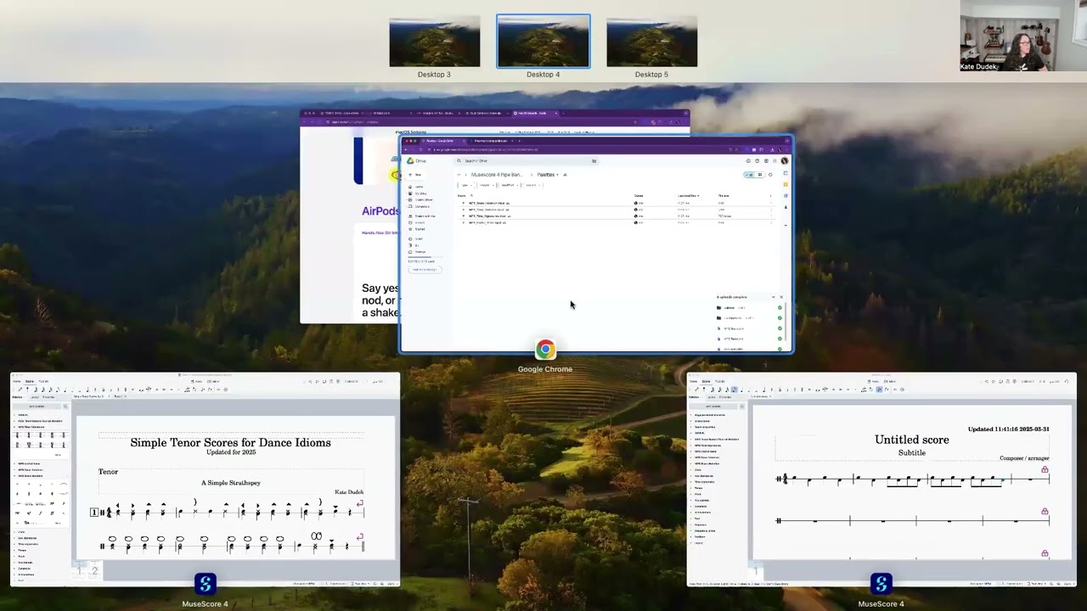Open the Modified filter chip in Drive
Image resolution: width=1087 pixels, height=611 pixels.
(508, 185)
